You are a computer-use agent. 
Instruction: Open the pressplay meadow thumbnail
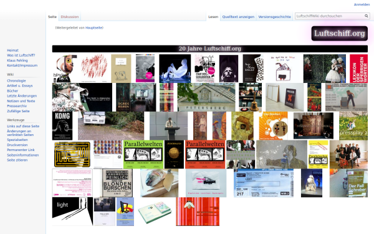coord(353,126)
